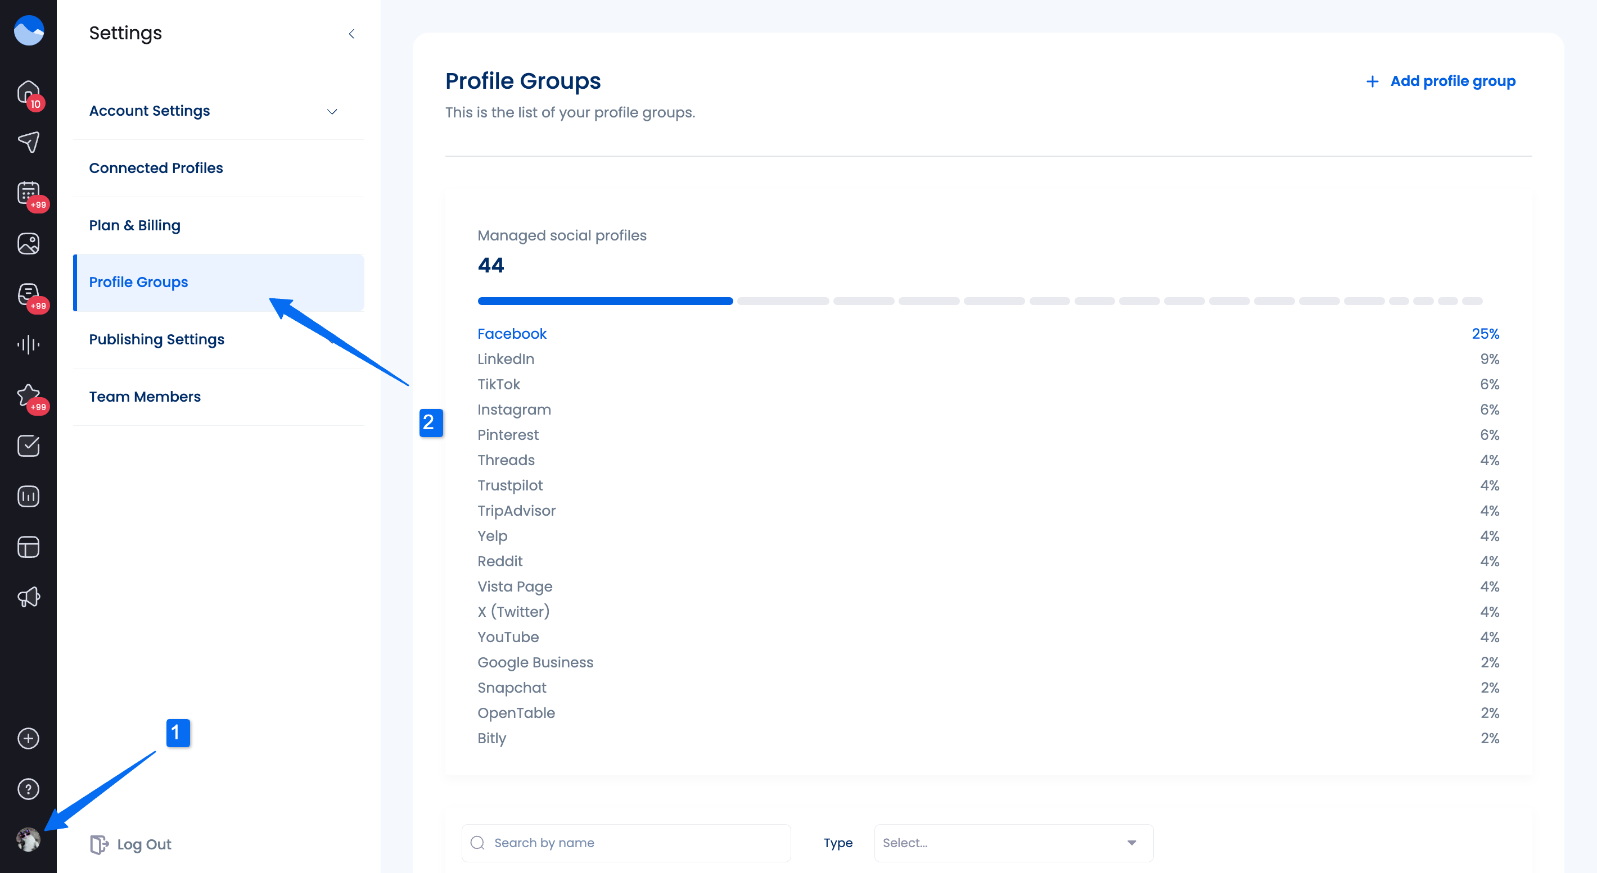This screenshot has height=873, width=1597.
Task: Click the Profile Groups page heading
Action: click(x=522, y=81)
